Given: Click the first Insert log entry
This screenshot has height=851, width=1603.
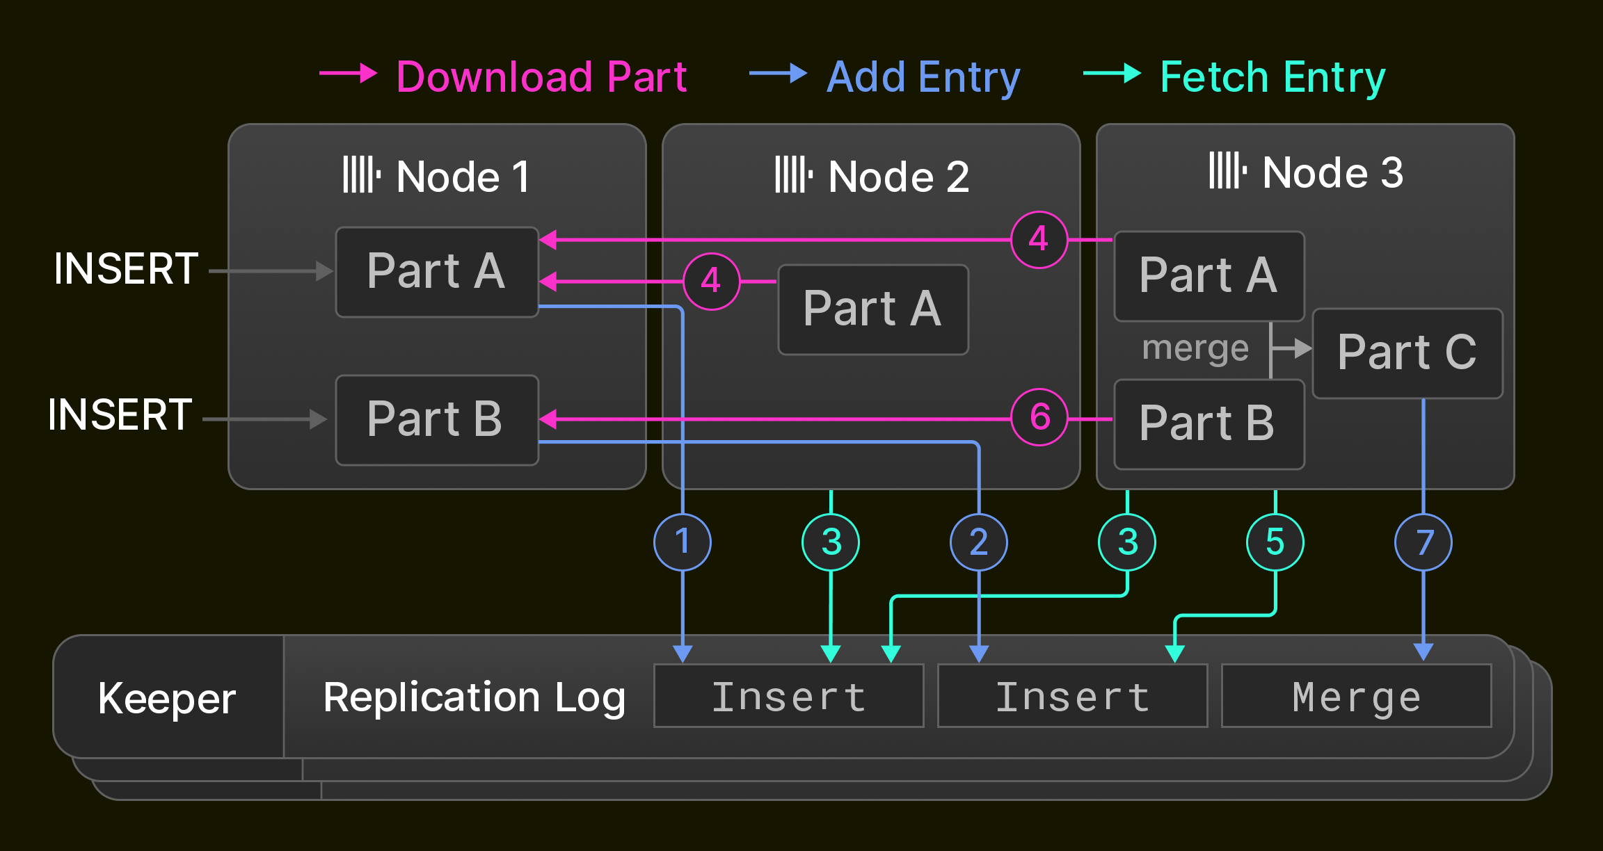Looking at the screenshot, I should [x=788, y=696].
